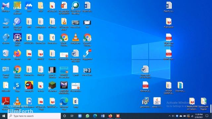
Task: Select the AVI video file icon
Action: pos(64,88)
